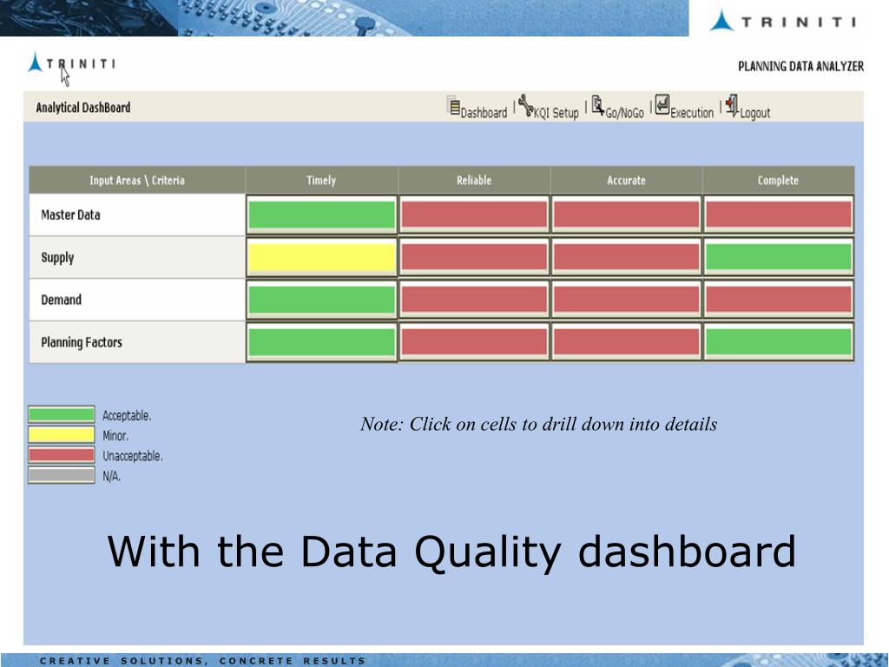Click the yellow Supply Timely cell
Image resolution: width=889 pixels, height=667 pixels.
[321, 257]
